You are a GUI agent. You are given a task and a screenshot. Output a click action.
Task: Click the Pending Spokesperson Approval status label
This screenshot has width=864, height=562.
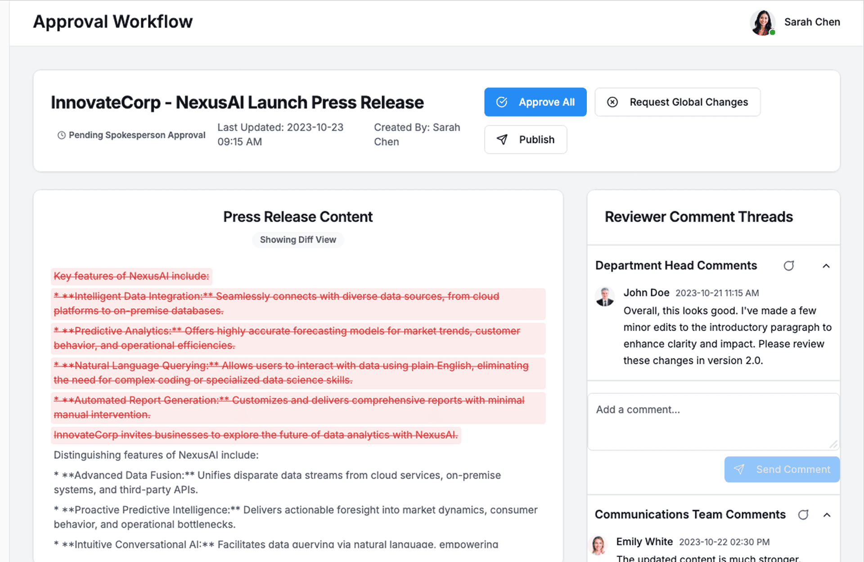click(x=137, y=135)
